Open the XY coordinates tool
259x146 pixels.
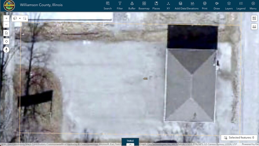coord(168,6)
